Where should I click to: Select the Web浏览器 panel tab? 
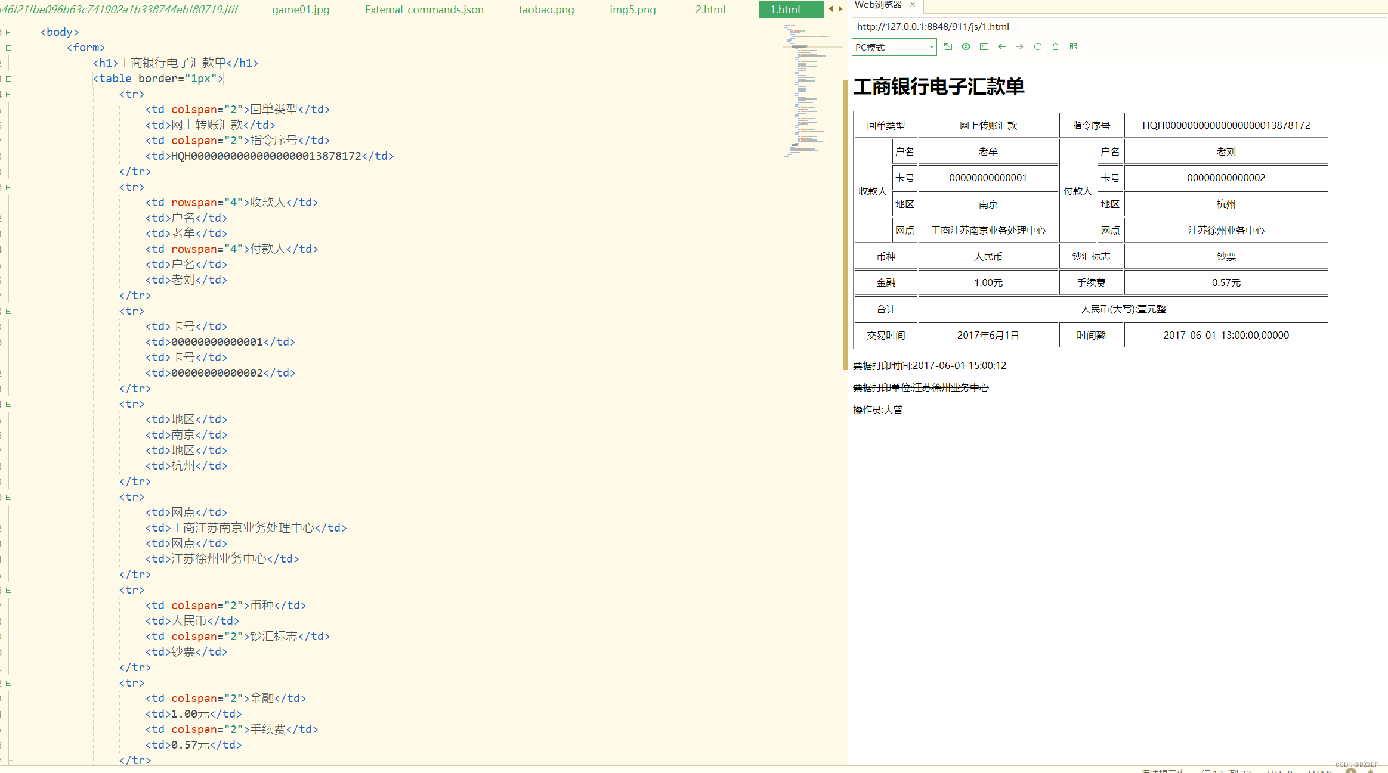(x=878, y=5)
